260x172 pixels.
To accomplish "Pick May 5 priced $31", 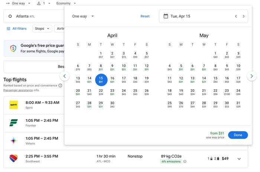I will pyautogui.click(x=181, y=67).
